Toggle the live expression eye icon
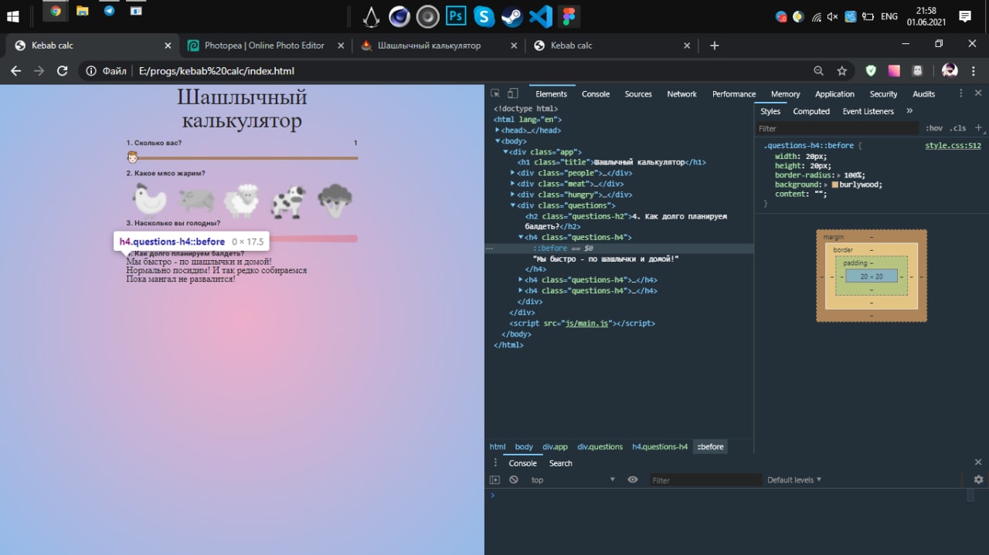 (x=633, y=479)
